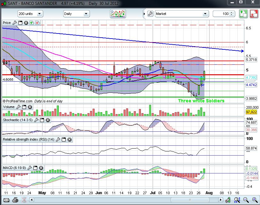Click the ProRealTime.com copyright text
This screenshot has width=260, height=205.
pyautogui.click(x=18, y=101)
